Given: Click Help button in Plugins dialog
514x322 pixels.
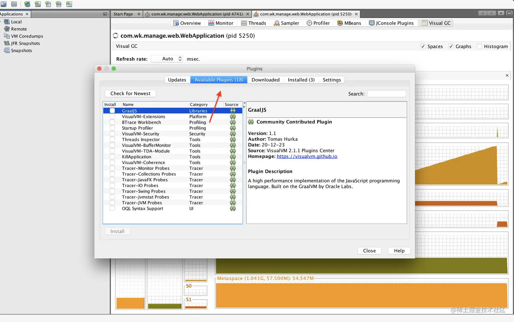Looking at the screenshot, I should point(399,250).
